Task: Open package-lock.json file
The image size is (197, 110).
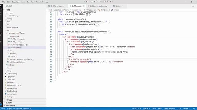Action: coord(14,85)
